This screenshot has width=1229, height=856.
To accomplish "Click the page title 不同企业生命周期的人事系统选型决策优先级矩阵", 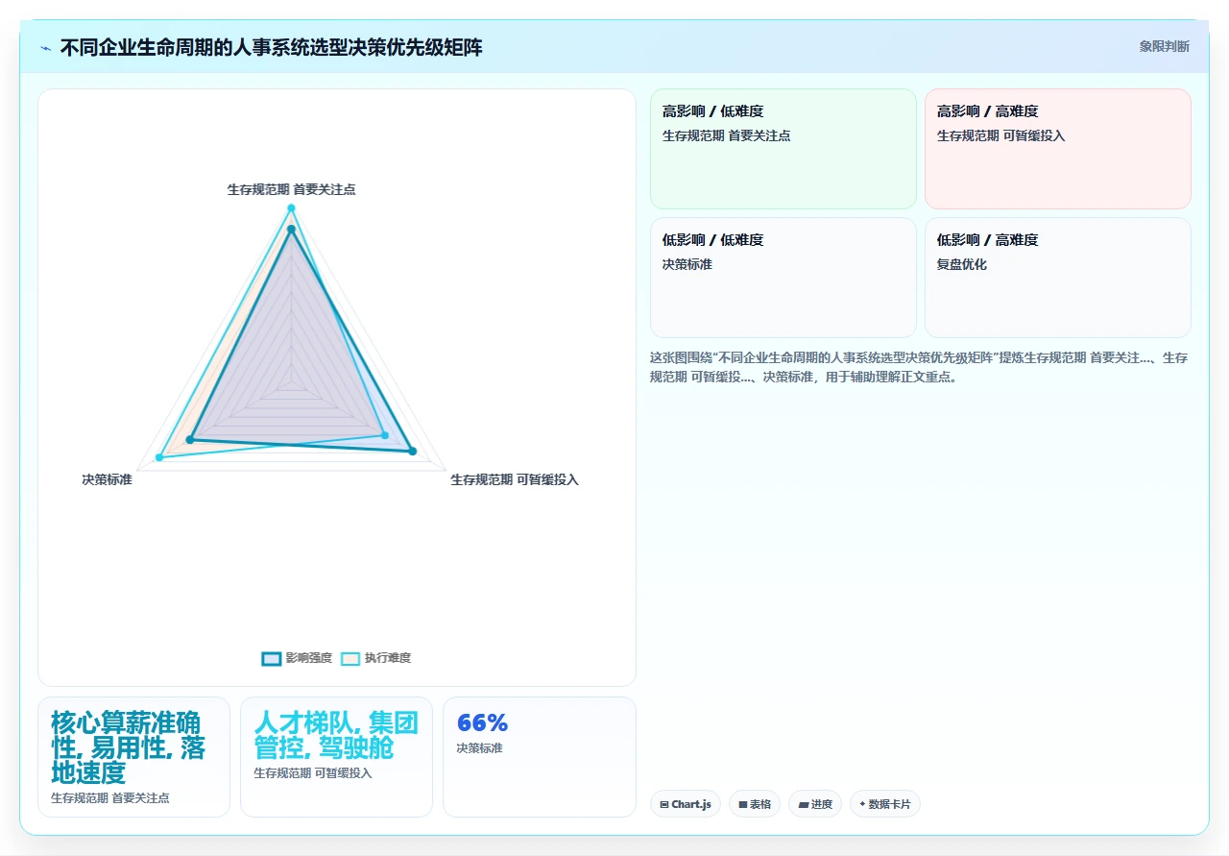I will [x=272, y=47].
